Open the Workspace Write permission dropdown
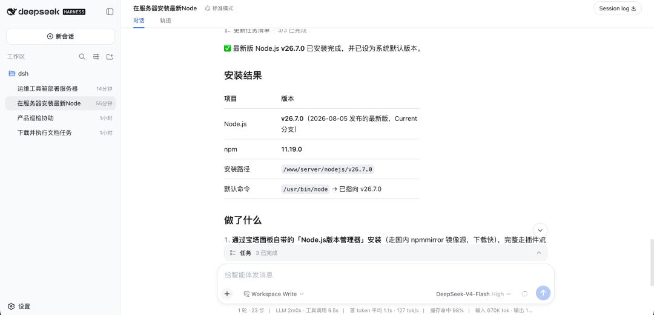The width and height of the screenshot is (654, 315). click(x=274, y=294)
